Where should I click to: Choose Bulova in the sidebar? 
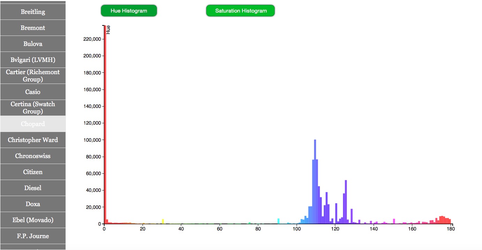(33, 44)
